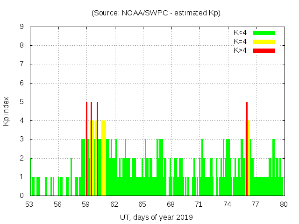The height and width of the screenshot is (224, 299).
Task: Click the x-axis tick label 80
Action: click(283, 204)
